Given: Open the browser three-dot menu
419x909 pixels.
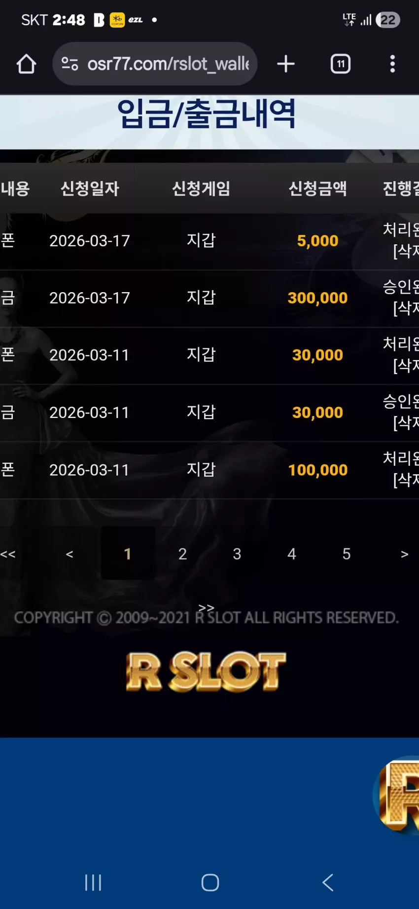Looking at the screenshot, I should (x=392, y=64).
